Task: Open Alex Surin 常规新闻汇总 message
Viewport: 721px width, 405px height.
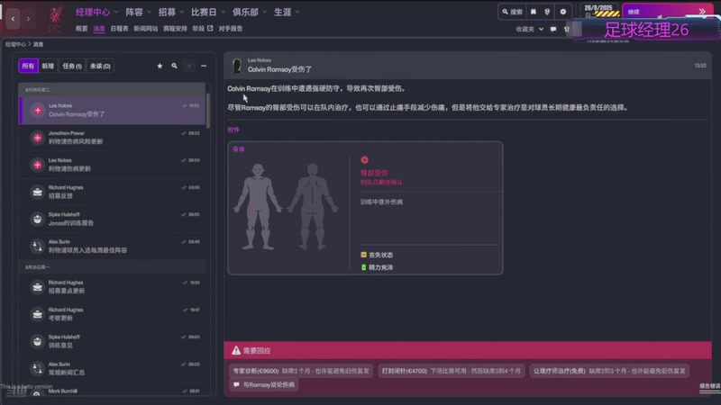Action: (112, 368)
